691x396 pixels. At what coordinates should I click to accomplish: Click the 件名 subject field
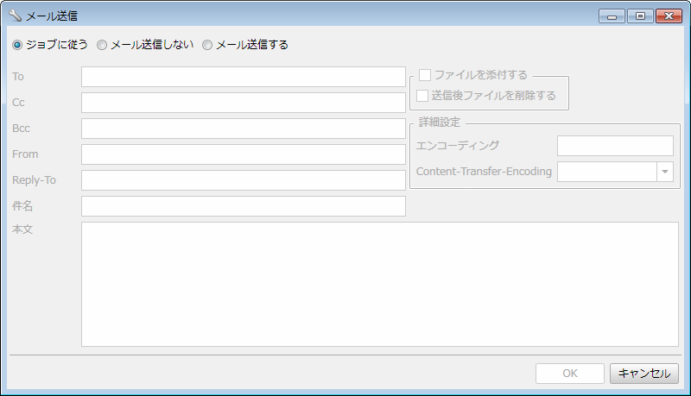pos(244,206)
